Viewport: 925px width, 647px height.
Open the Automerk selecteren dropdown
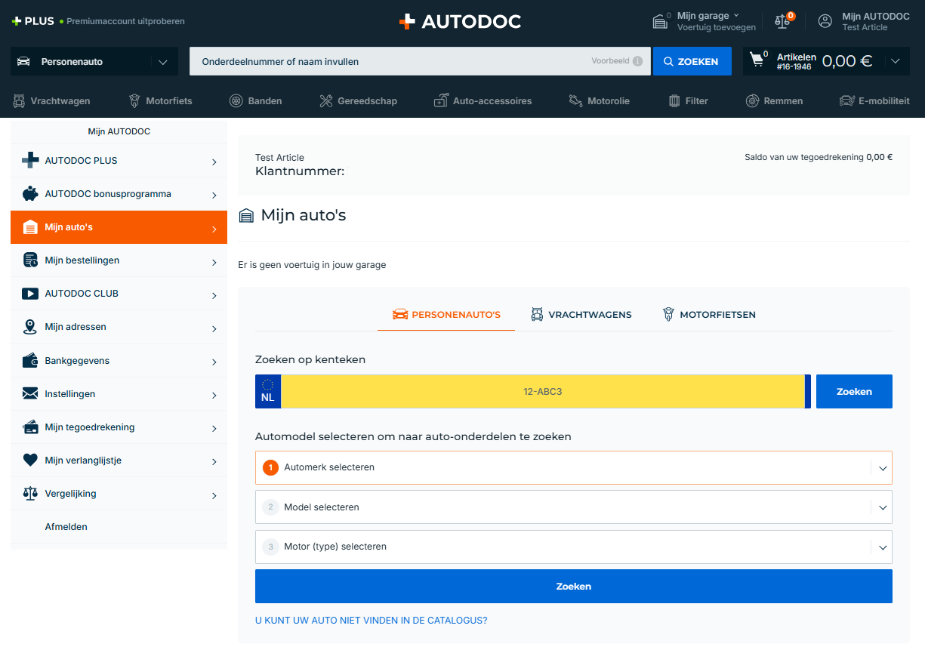(x=573, y=468)
